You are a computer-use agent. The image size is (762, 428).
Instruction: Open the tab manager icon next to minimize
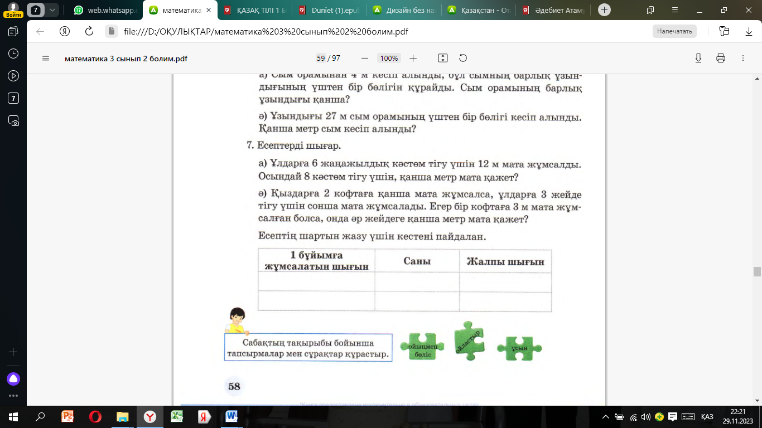coord(650,10)
